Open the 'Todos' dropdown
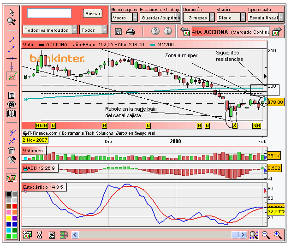Viewport: 291px width, 245px height. point(93,30)
